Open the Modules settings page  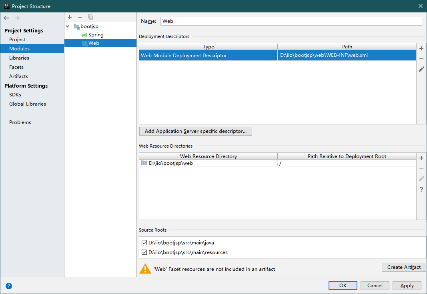[32, 49]
